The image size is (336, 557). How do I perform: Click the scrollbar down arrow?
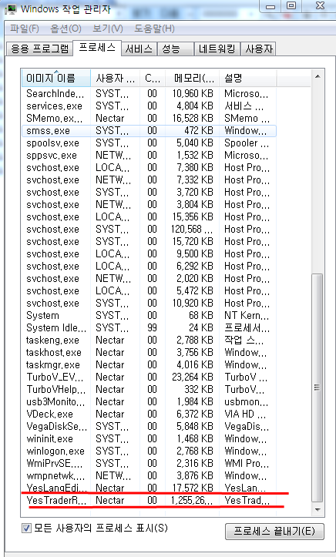pos(318,510)
